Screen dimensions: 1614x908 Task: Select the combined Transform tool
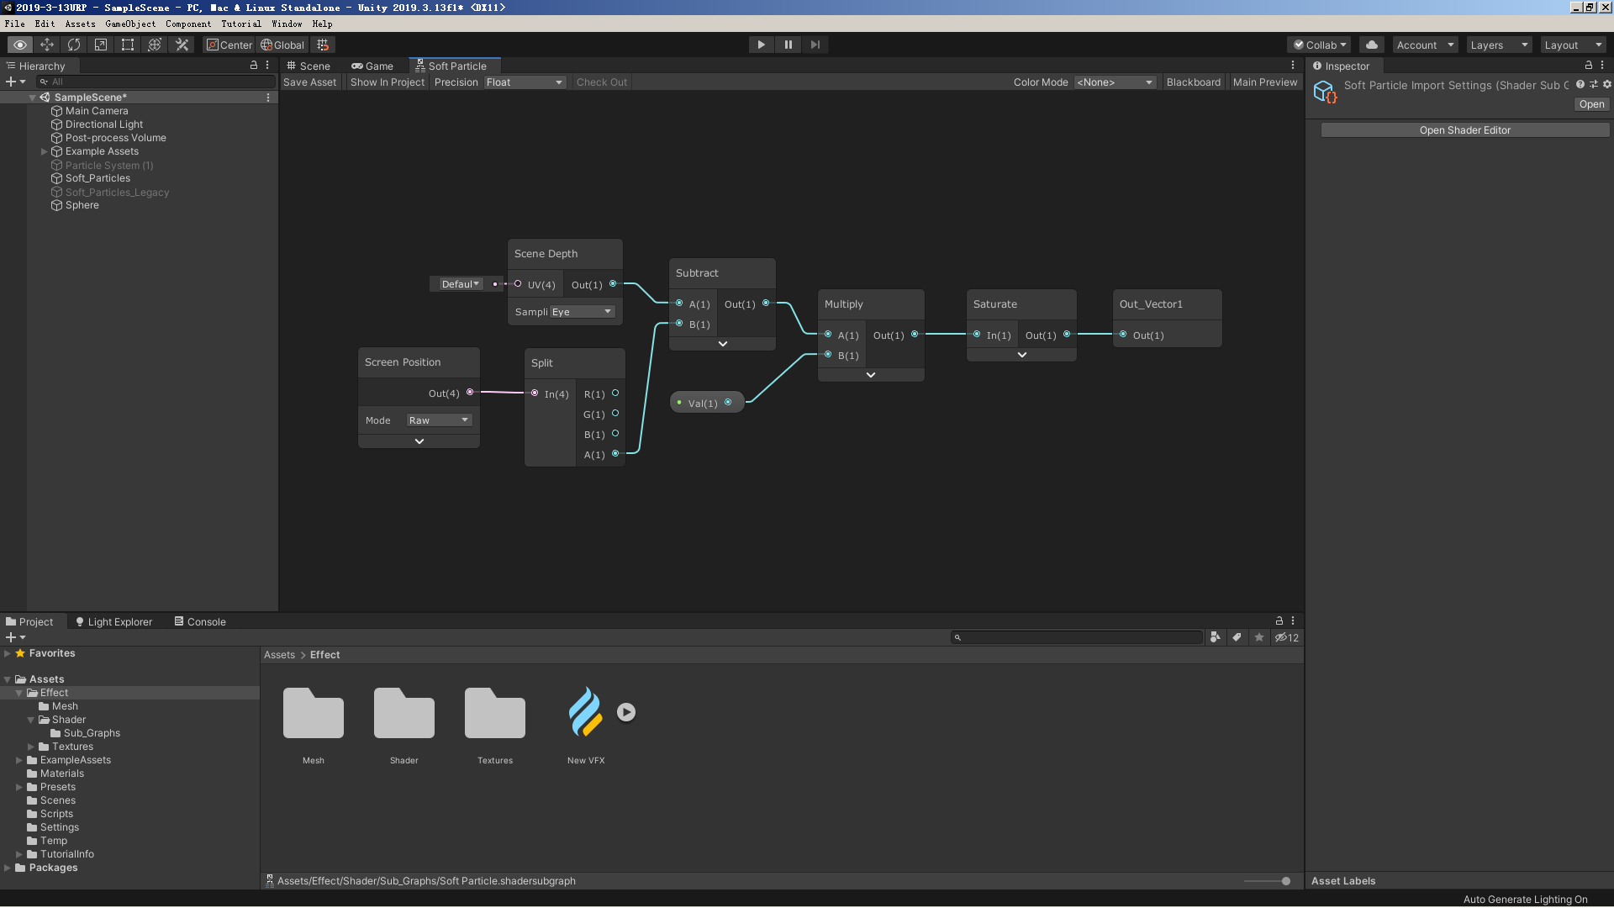[155, 45]
